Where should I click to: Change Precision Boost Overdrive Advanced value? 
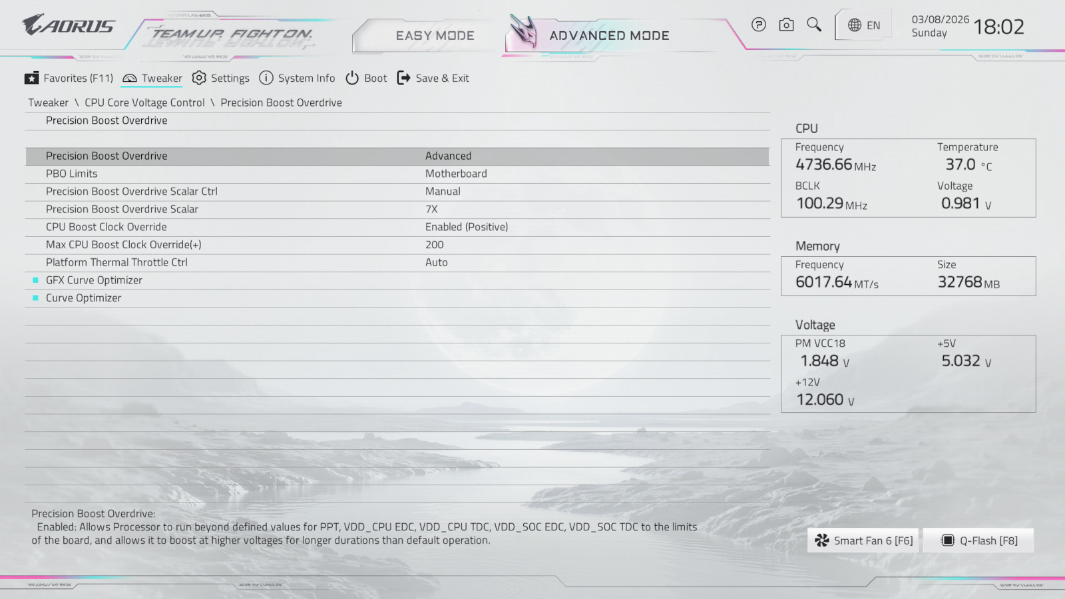pyautogui.click(x=448, y=156)
